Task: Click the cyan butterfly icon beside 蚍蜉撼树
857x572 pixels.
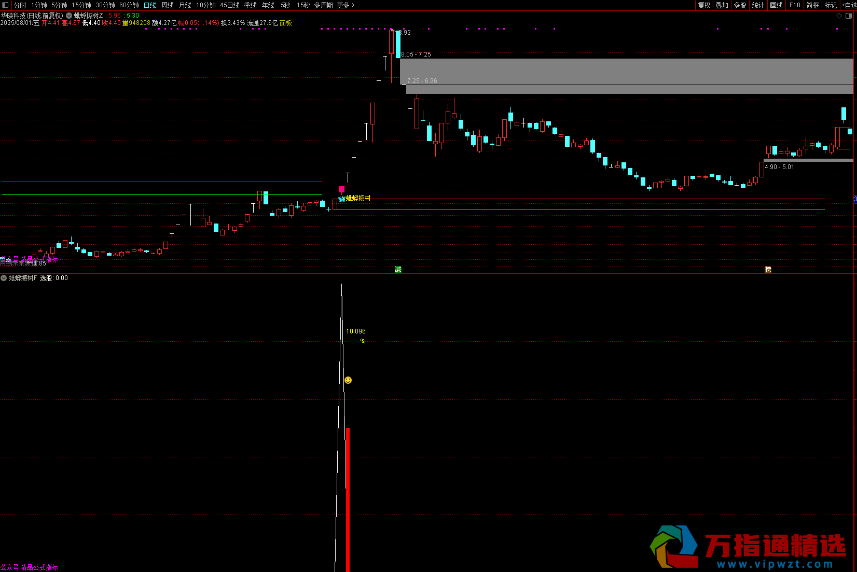Action: (x=341, y=199)
